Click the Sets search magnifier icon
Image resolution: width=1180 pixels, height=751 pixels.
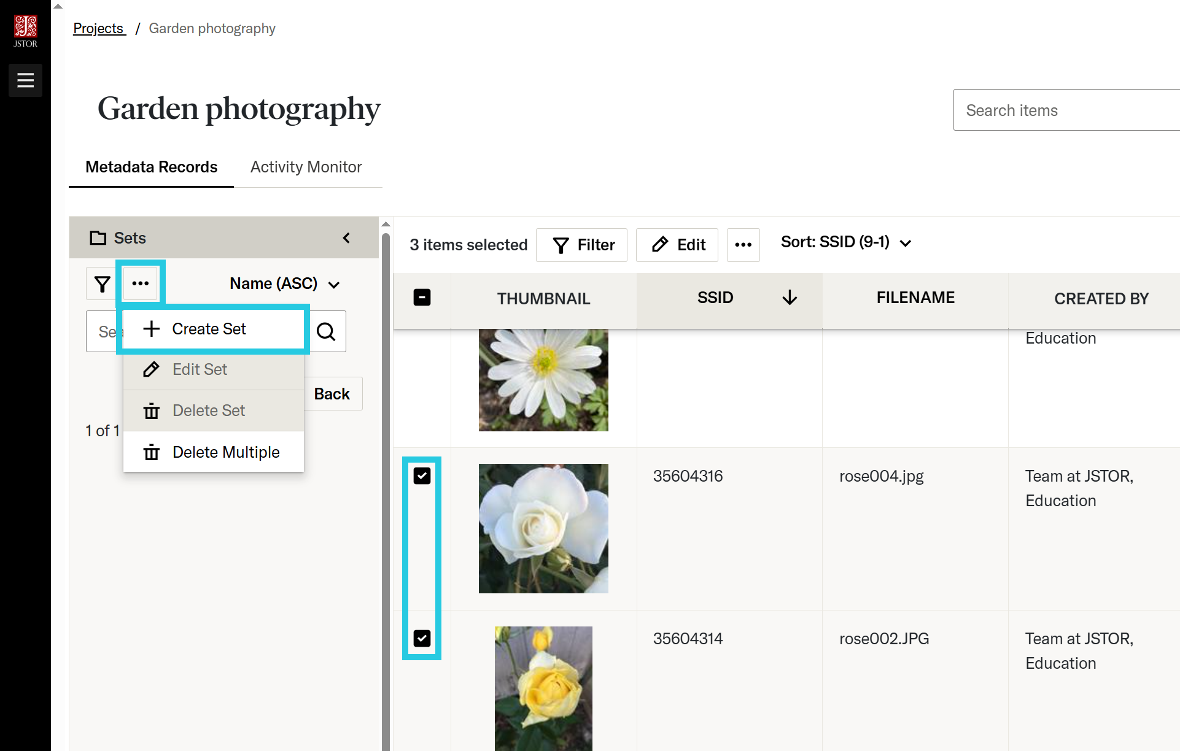tap(326, 332)
